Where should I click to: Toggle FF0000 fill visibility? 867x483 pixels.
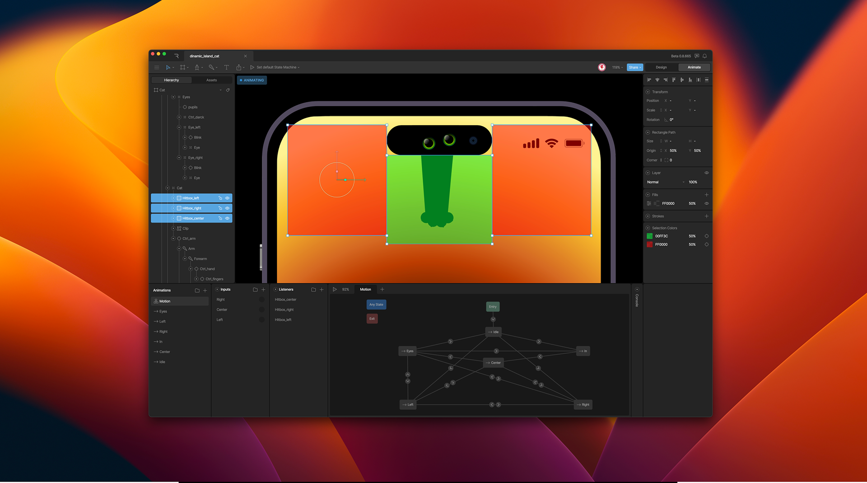707,204
